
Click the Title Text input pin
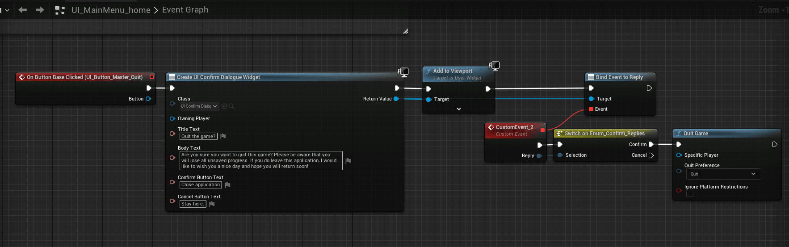[172, 134]
